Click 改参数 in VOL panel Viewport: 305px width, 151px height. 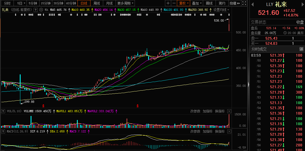pos(195,111)
